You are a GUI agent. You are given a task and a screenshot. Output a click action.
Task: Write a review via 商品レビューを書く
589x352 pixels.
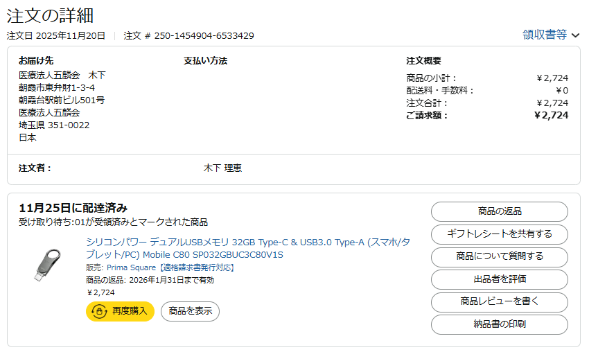click(x=499, y=302)
